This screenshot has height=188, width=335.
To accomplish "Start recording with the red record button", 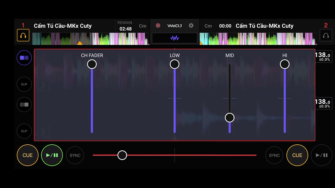I will (x=158, y=26).
